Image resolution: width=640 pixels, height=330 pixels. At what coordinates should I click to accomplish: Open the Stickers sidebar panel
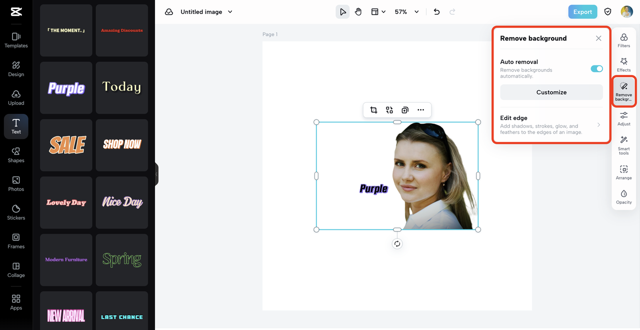click(16, 212)
